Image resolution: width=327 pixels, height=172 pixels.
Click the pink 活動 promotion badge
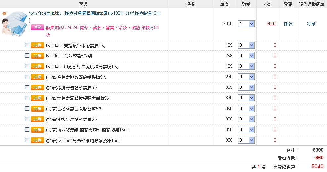[x=38, y=27]
